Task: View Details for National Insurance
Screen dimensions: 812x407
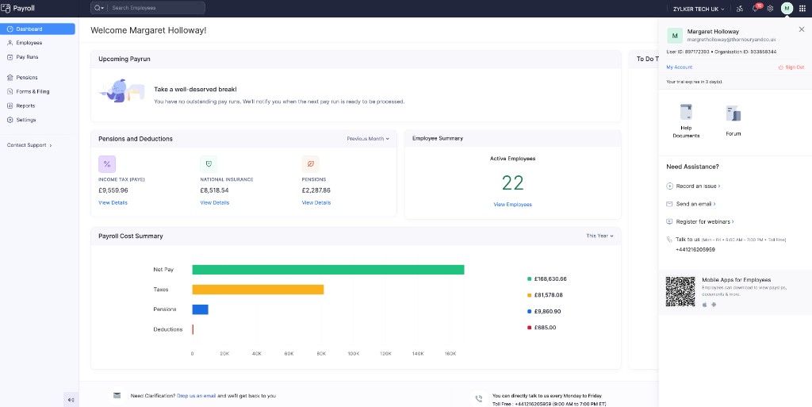Action: (x=214, y=203)
